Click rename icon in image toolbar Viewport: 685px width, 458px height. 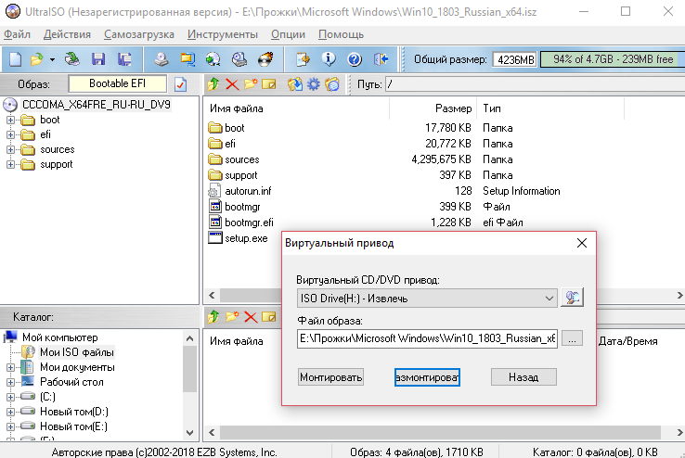click(268, 84)
